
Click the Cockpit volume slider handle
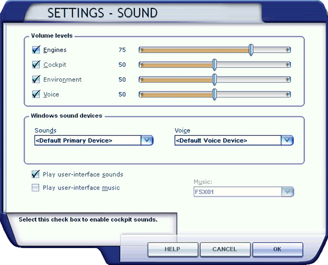pos(214,65)
